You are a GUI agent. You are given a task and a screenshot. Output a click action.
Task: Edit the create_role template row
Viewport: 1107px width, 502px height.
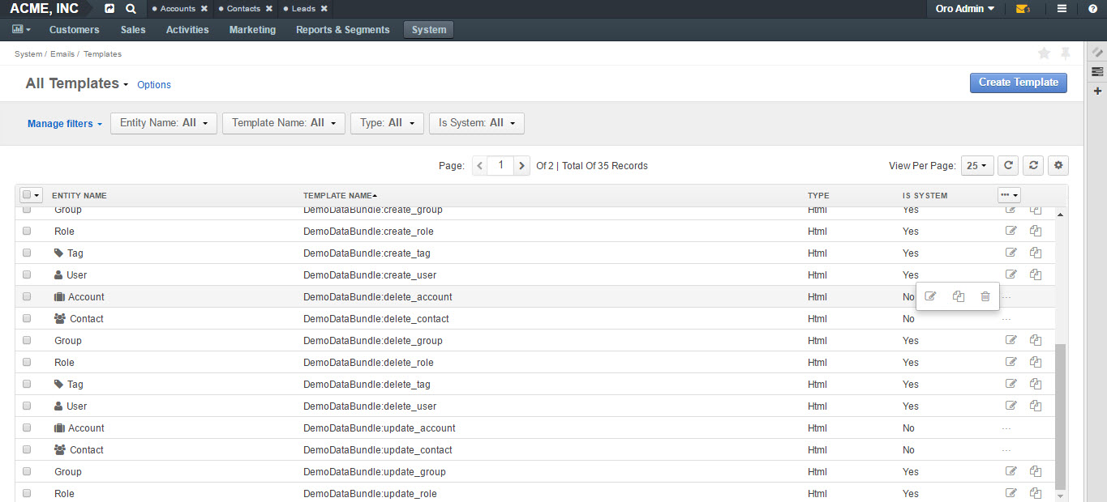[1010, 231]
